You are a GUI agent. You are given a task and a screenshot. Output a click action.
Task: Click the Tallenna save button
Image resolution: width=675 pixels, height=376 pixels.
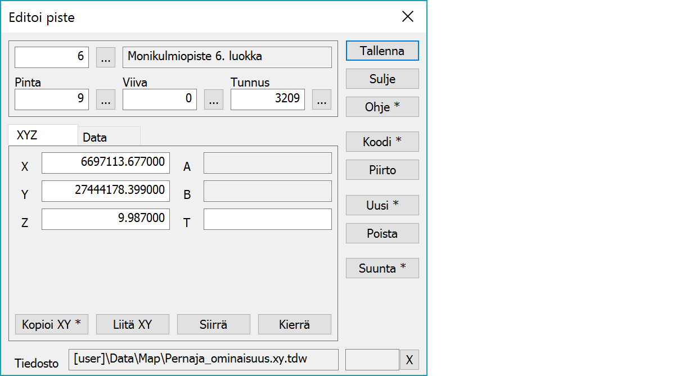382,51
